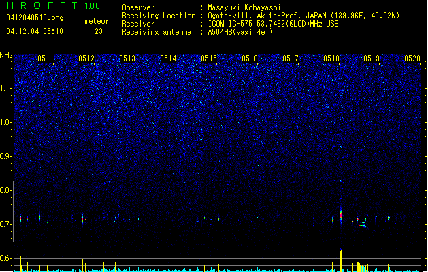
Task: Click the tallest yellow intensity bar
Action: pos(341,260)
